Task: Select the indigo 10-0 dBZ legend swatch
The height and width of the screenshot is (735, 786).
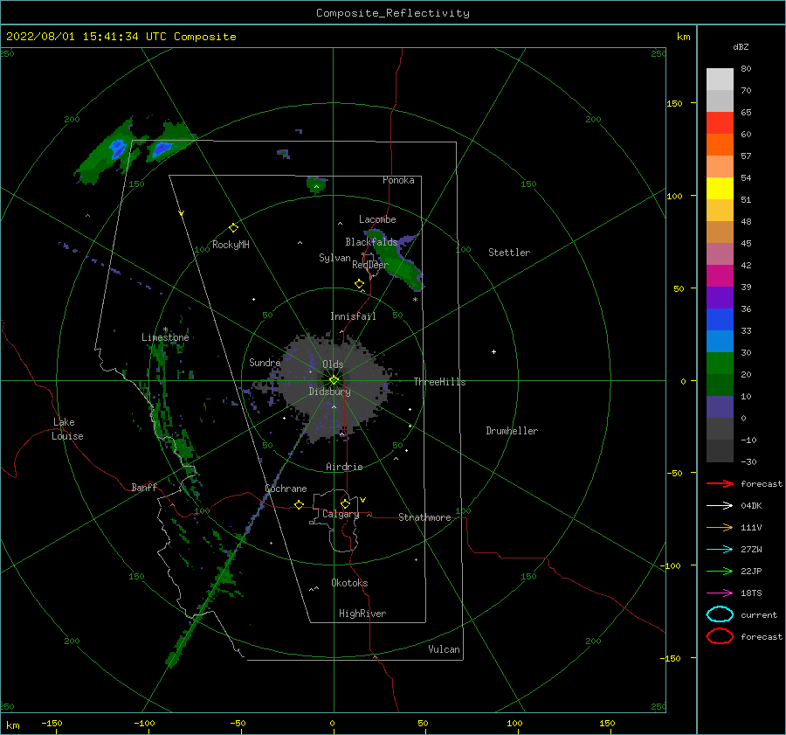Action: (720, 407)
